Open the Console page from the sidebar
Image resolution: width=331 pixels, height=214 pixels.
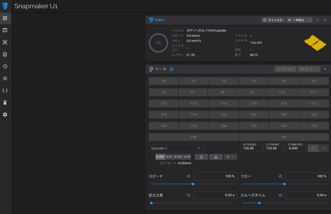(5, 30)
